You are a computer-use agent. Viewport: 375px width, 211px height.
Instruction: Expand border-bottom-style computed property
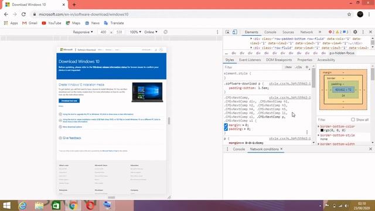pyautogui.click(x=319, y=135)
